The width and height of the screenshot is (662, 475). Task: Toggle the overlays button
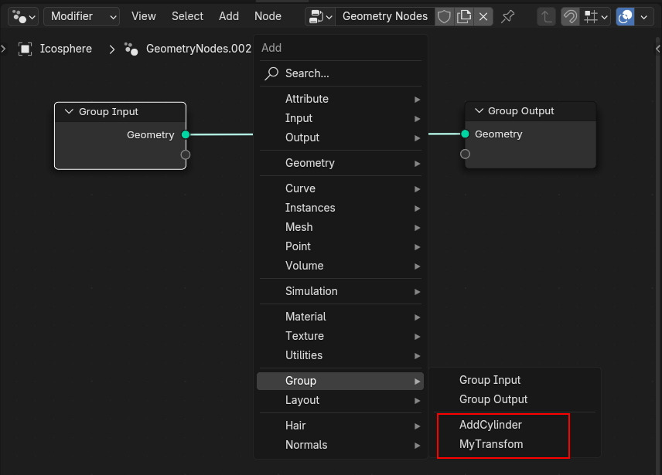click(626, 17)
